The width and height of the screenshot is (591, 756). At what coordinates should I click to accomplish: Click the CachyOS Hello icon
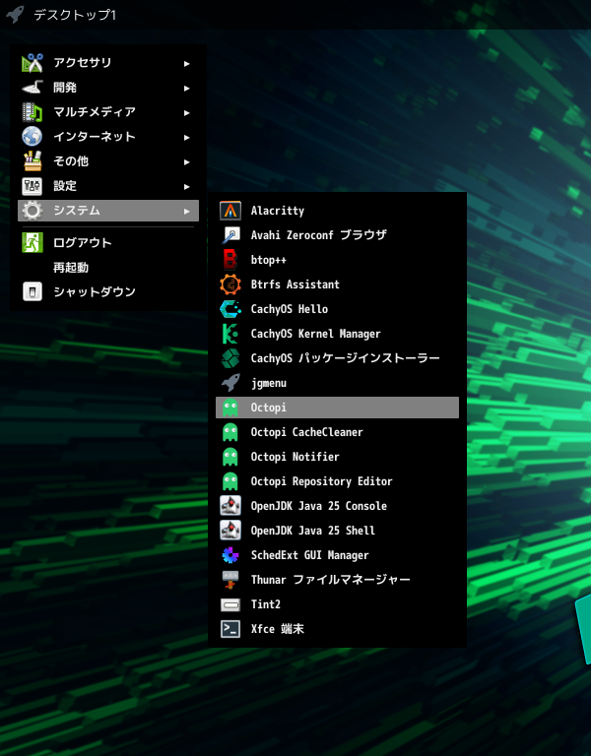230,309
